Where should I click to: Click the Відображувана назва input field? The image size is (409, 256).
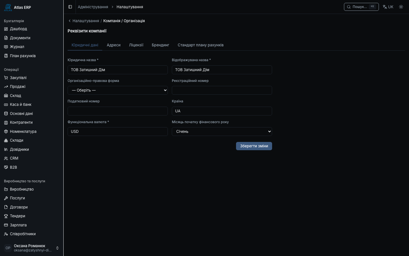point(222,70)
